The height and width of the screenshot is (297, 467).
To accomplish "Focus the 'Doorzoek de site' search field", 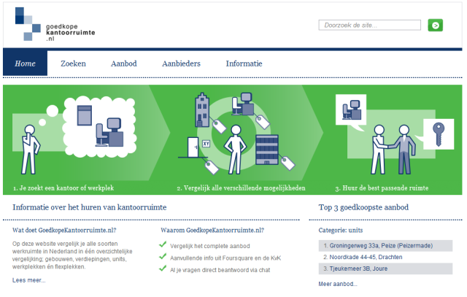I will 369,25.
